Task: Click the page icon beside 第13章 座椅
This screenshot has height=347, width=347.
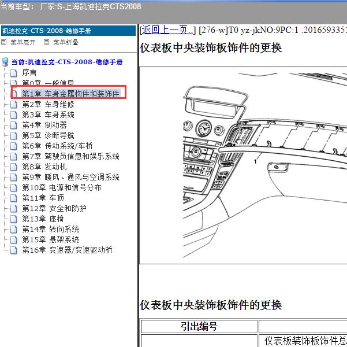Action: (14, 219)
